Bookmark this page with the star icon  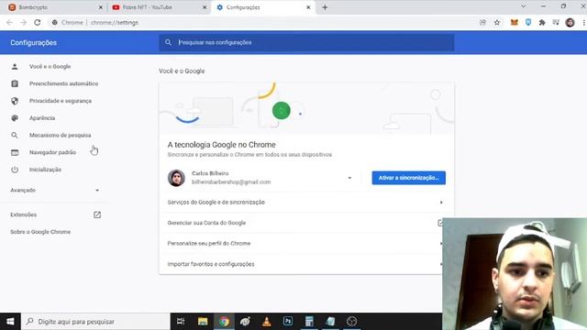pyautogui.click(x=497, y=22)
